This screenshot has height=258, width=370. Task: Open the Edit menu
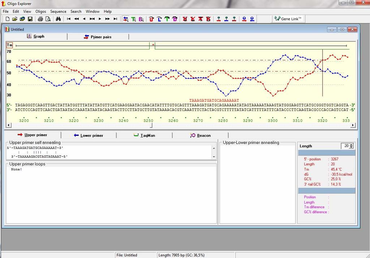click(16, 11)
